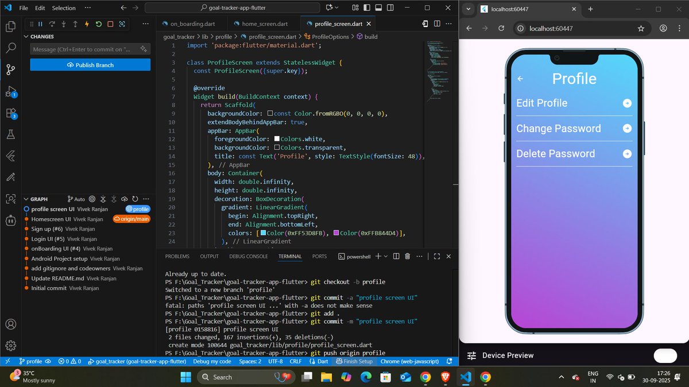
Task: Open the terminal profile dropdown arrow
Action: [x=386, y=256]
